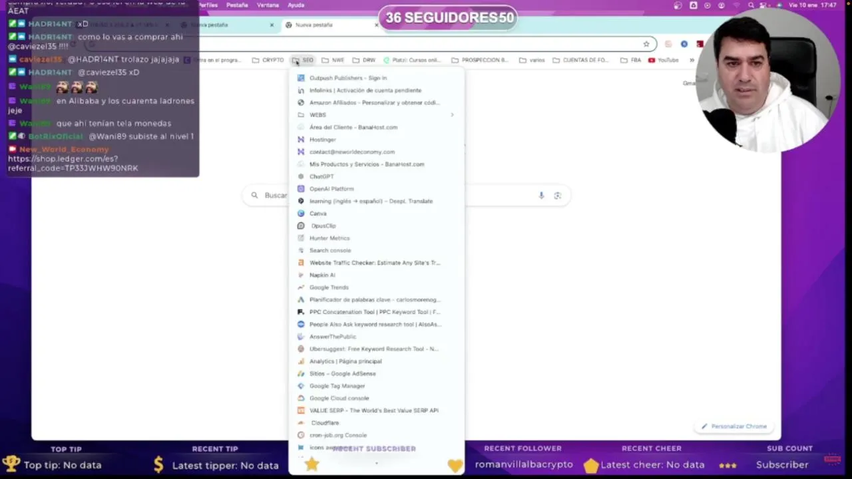Image resolution: width=852 pixels, height=479 pixels.
Task: Click the OpusClip bookmark icon
Action: pyautogui.click(x=301, y=226)
